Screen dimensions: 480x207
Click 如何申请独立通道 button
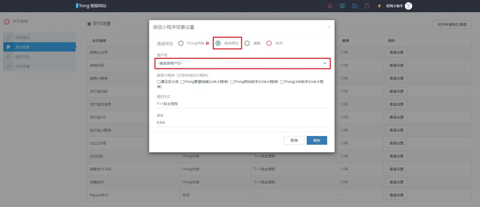pos(452,24)
